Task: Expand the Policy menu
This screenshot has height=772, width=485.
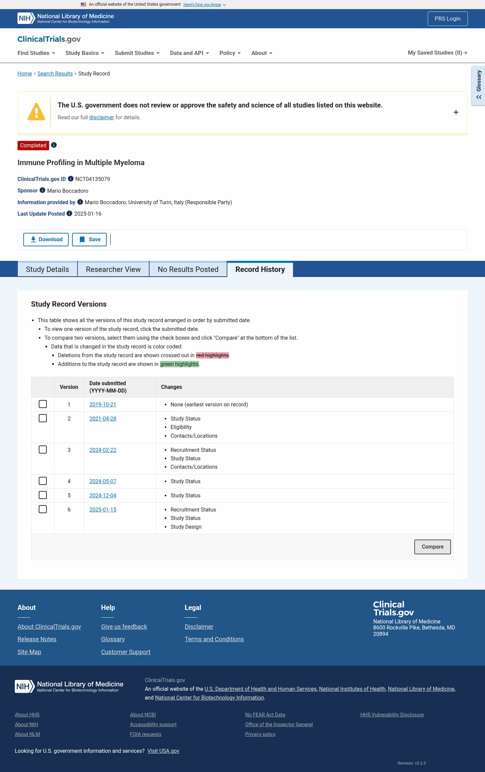Action: point(230,53)
